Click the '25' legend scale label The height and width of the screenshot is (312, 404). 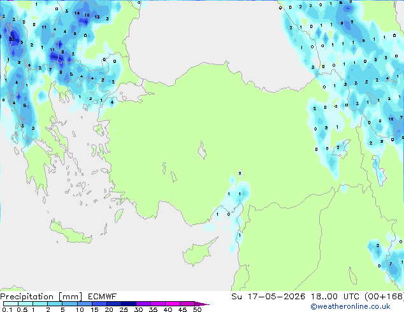click(124, 309)
